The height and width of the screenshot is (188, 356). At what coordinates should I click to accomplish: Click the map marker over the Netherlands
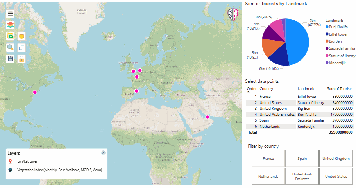(x=140, y=70)
